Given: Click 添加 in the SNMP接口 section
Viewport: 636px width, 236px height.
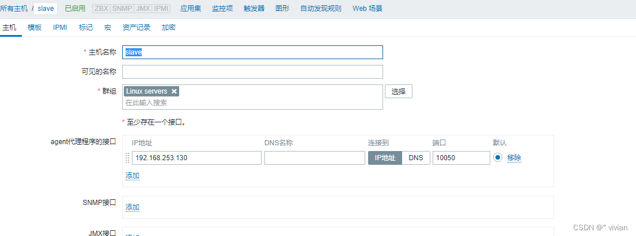Looking at the screenshot, I should (132, 207).
